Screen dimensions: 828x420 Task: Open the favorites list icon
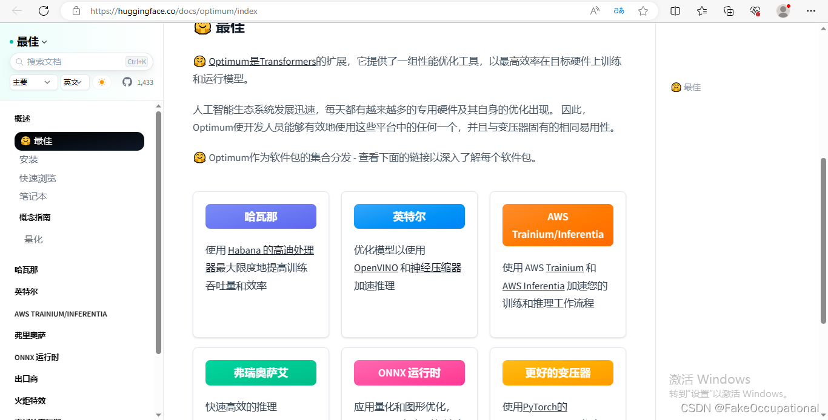pos(702,11)
